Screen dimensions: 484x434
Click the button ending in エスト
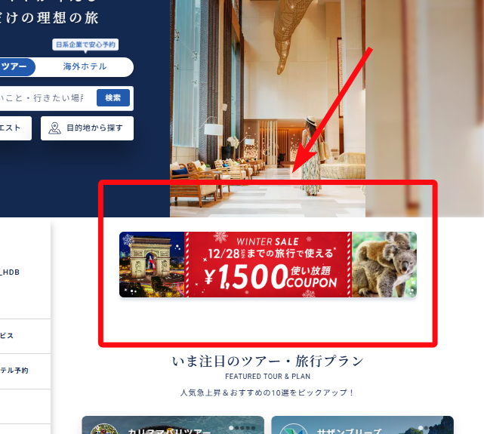14,128
